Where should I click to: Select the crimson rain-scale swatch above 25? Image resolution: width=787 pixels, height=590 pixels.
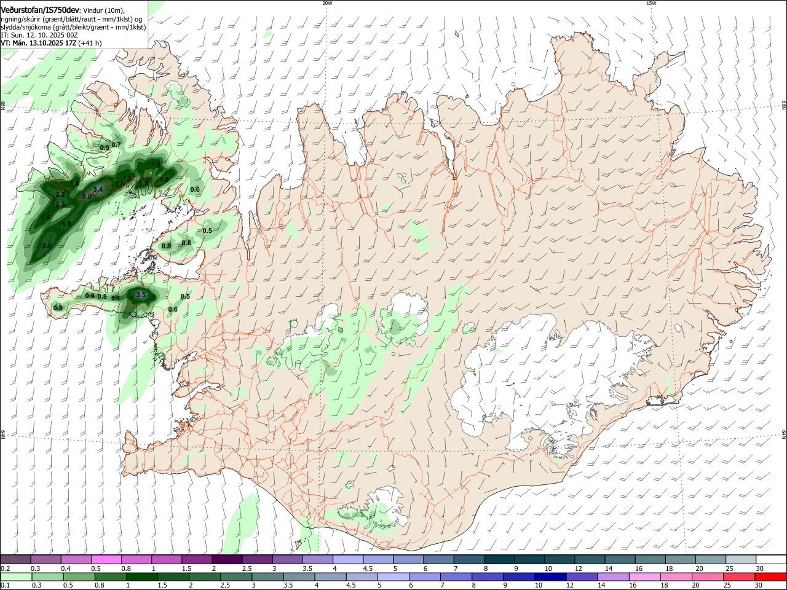pos(740,577)
